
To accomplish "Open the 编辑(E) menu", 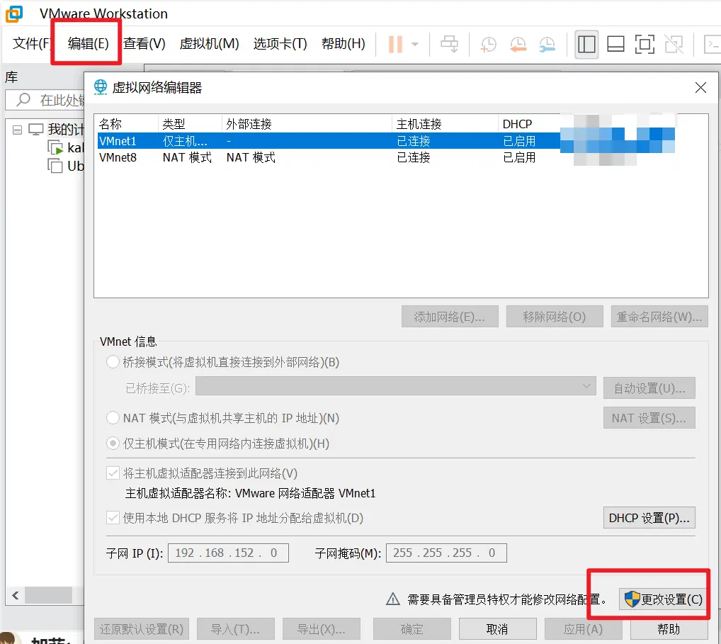I will click(89, 44).
